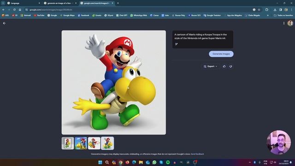Give the image a thumbs down
The height and width of the screenshot is (166, 295).
[230, 66]
